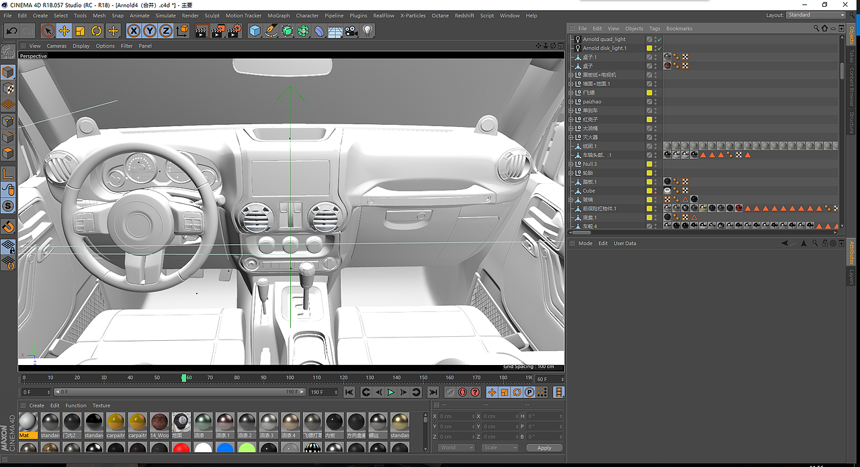
Task: Expand the paizhao object group
Action: 571,102
